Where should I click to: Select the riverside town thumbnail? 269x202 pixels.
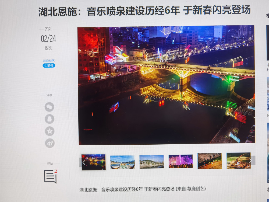click(x=151, y=162)
